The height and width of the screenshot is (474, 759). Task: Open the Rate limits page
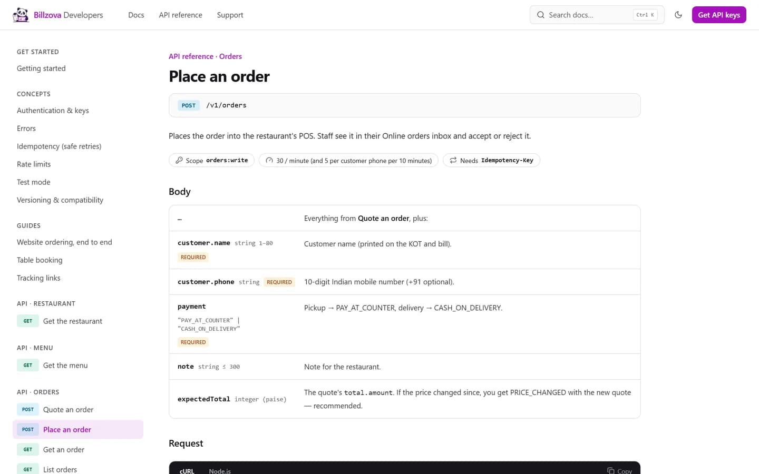[x=34, y=164]
